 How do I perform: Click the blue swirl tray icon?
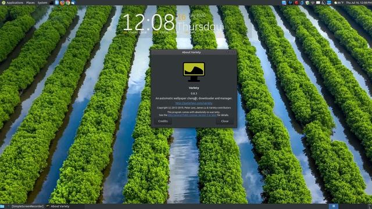click(x=302, y=2)
